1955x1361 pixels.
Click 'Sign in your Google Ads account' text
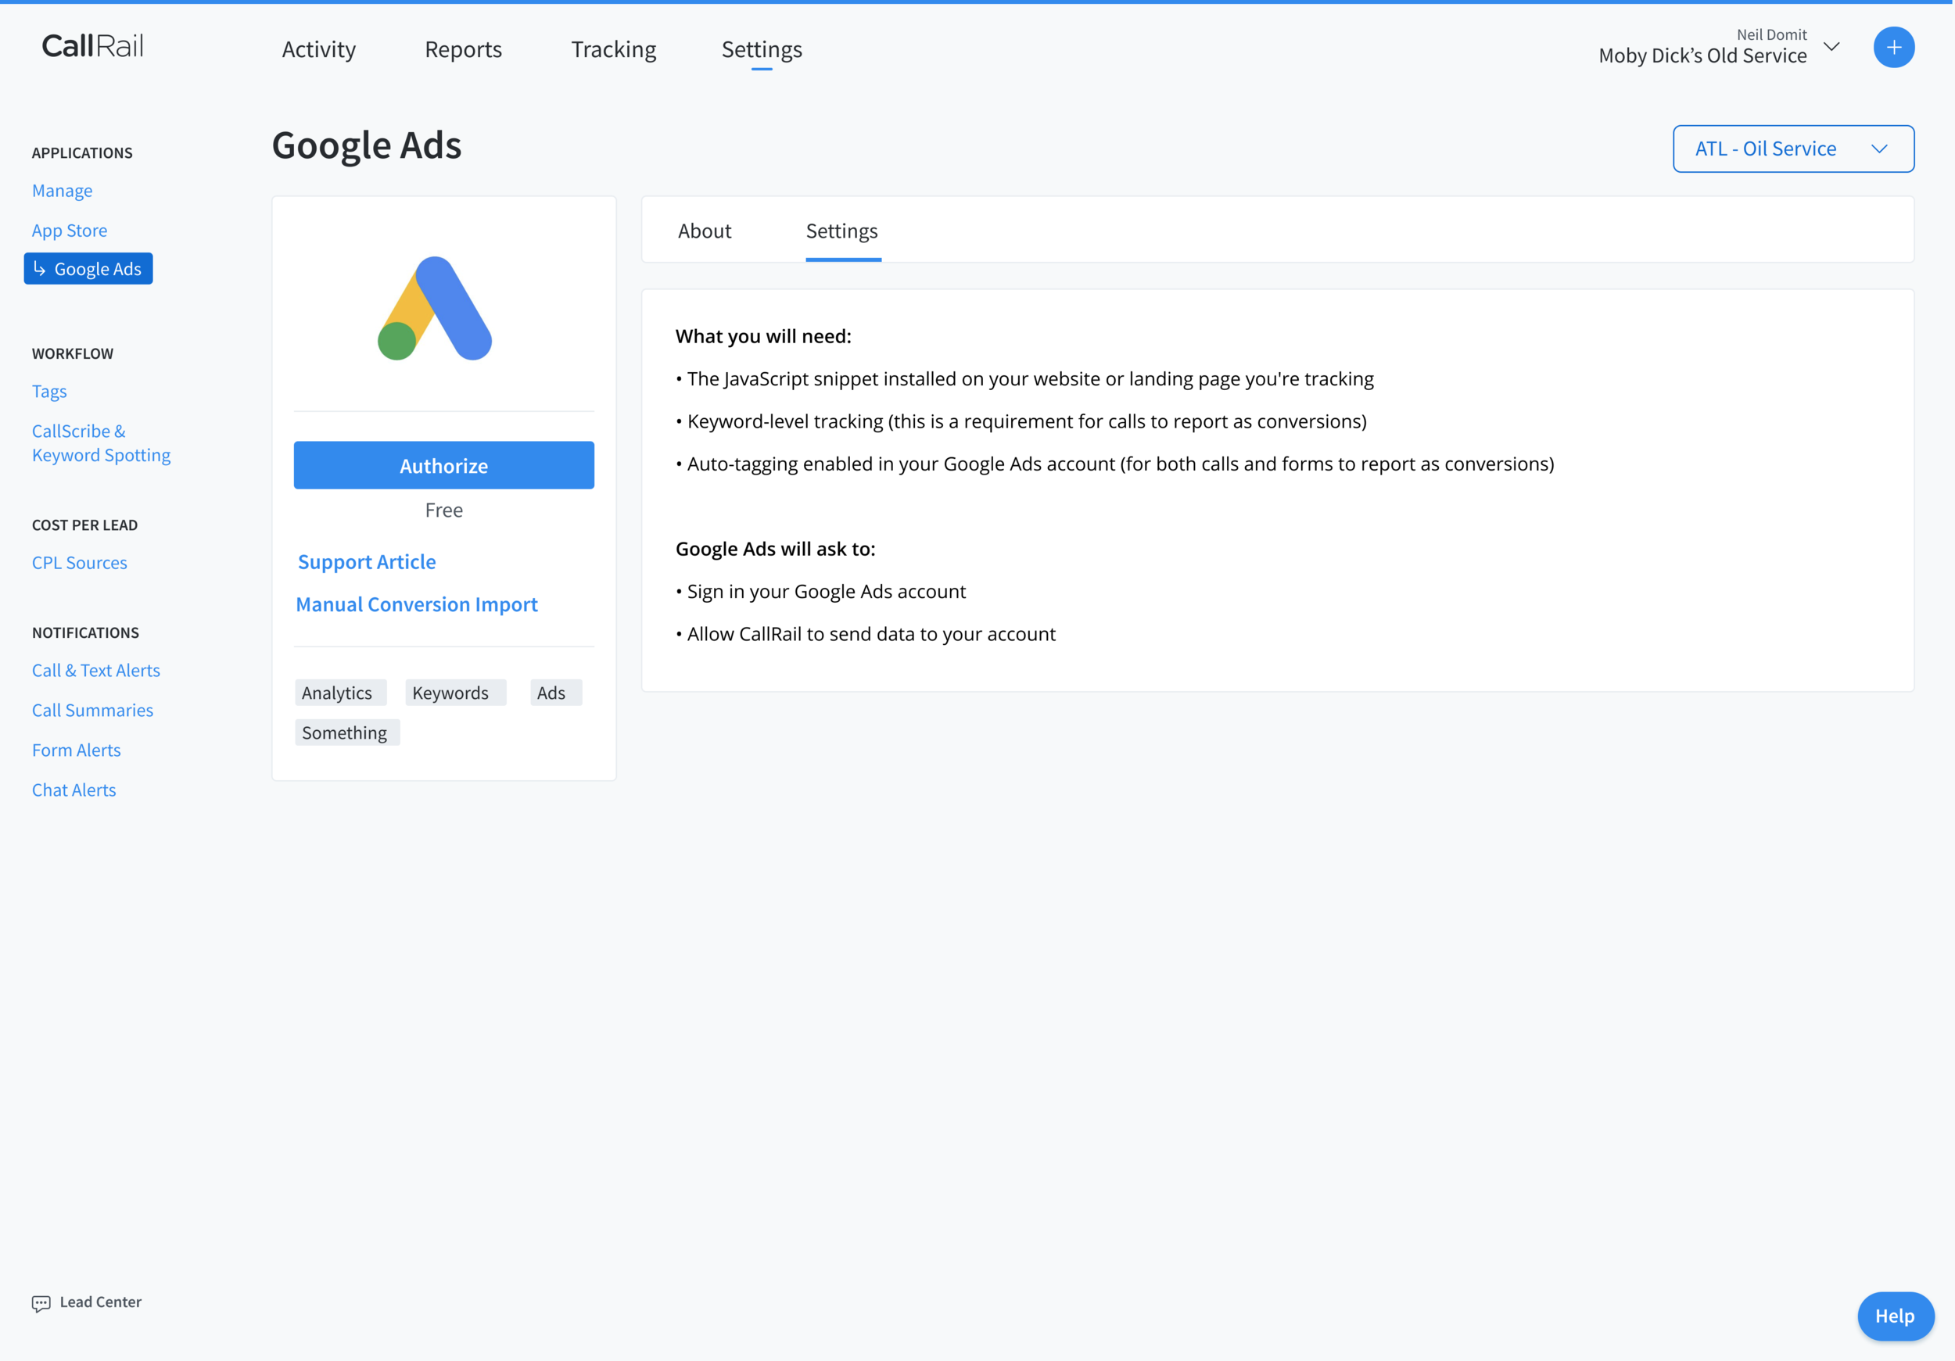(x=821, y=592)
